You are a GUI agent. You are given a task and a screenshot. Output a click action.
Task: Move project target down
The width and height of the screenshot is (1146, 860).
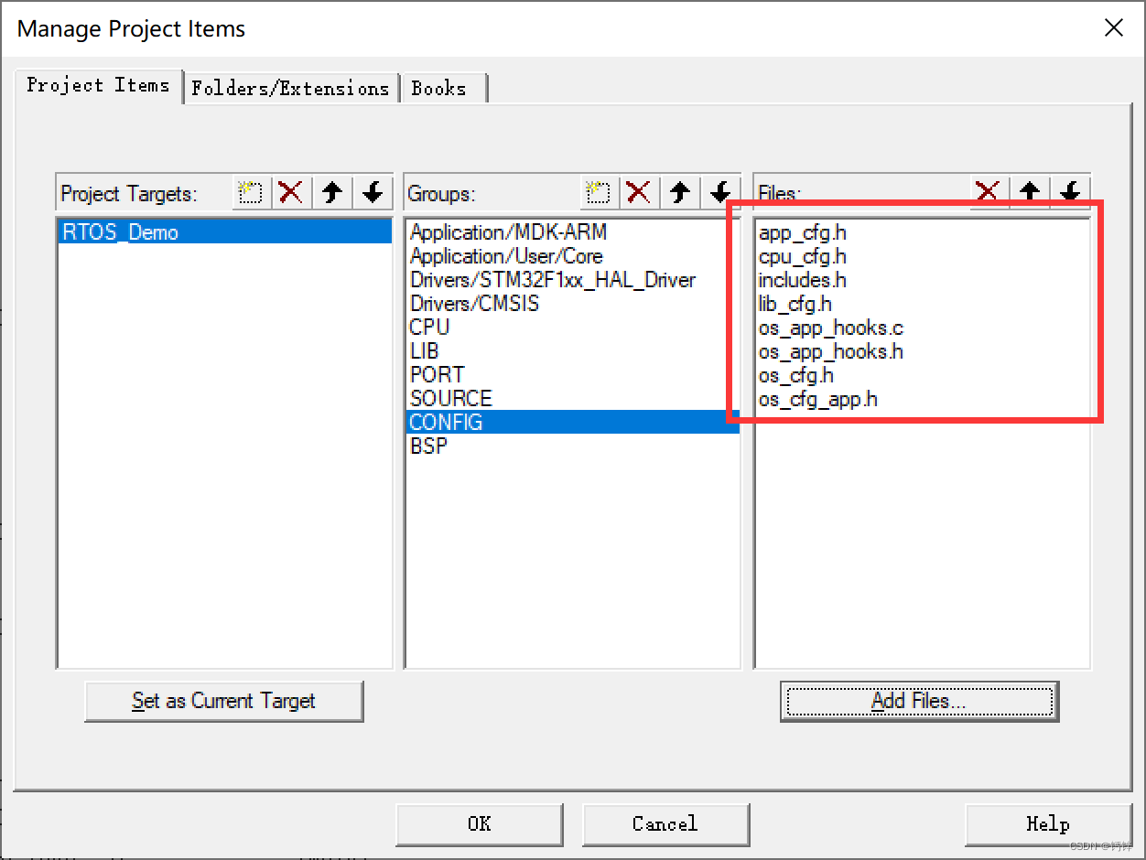(x=373, y=192)
